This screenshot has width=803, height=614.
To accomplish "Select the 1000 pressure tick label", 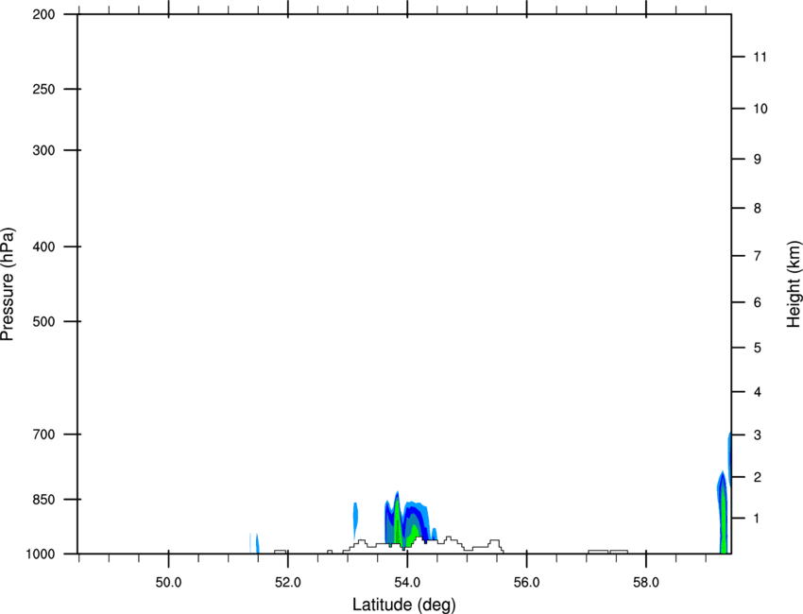I will click(x=41, y=554).
